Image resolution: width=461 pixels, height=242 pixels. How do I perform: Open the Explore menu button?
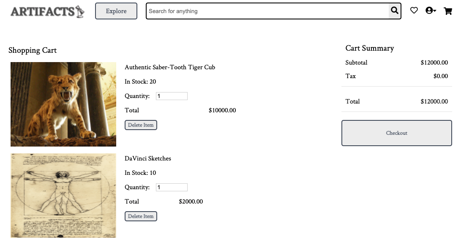tap(116, 11)
